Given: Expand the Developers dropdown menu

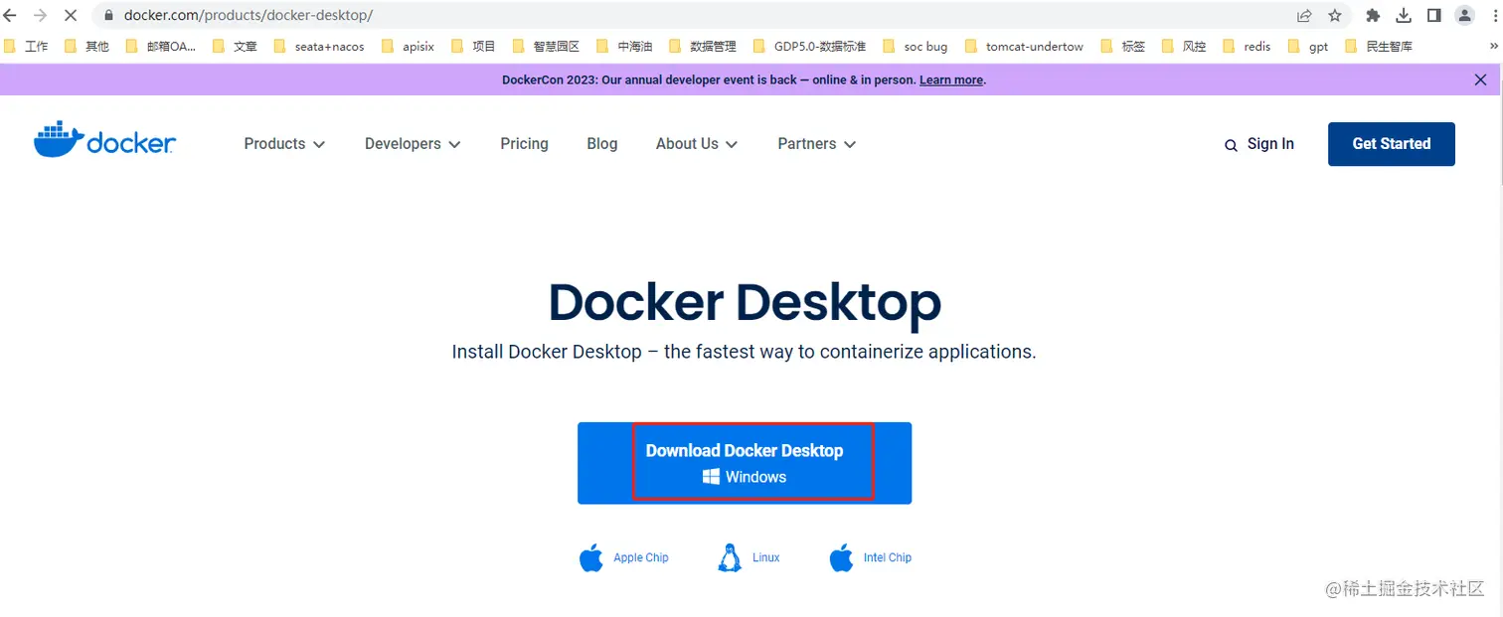Looking at the screenshot, I should click(x=413, y=144).
